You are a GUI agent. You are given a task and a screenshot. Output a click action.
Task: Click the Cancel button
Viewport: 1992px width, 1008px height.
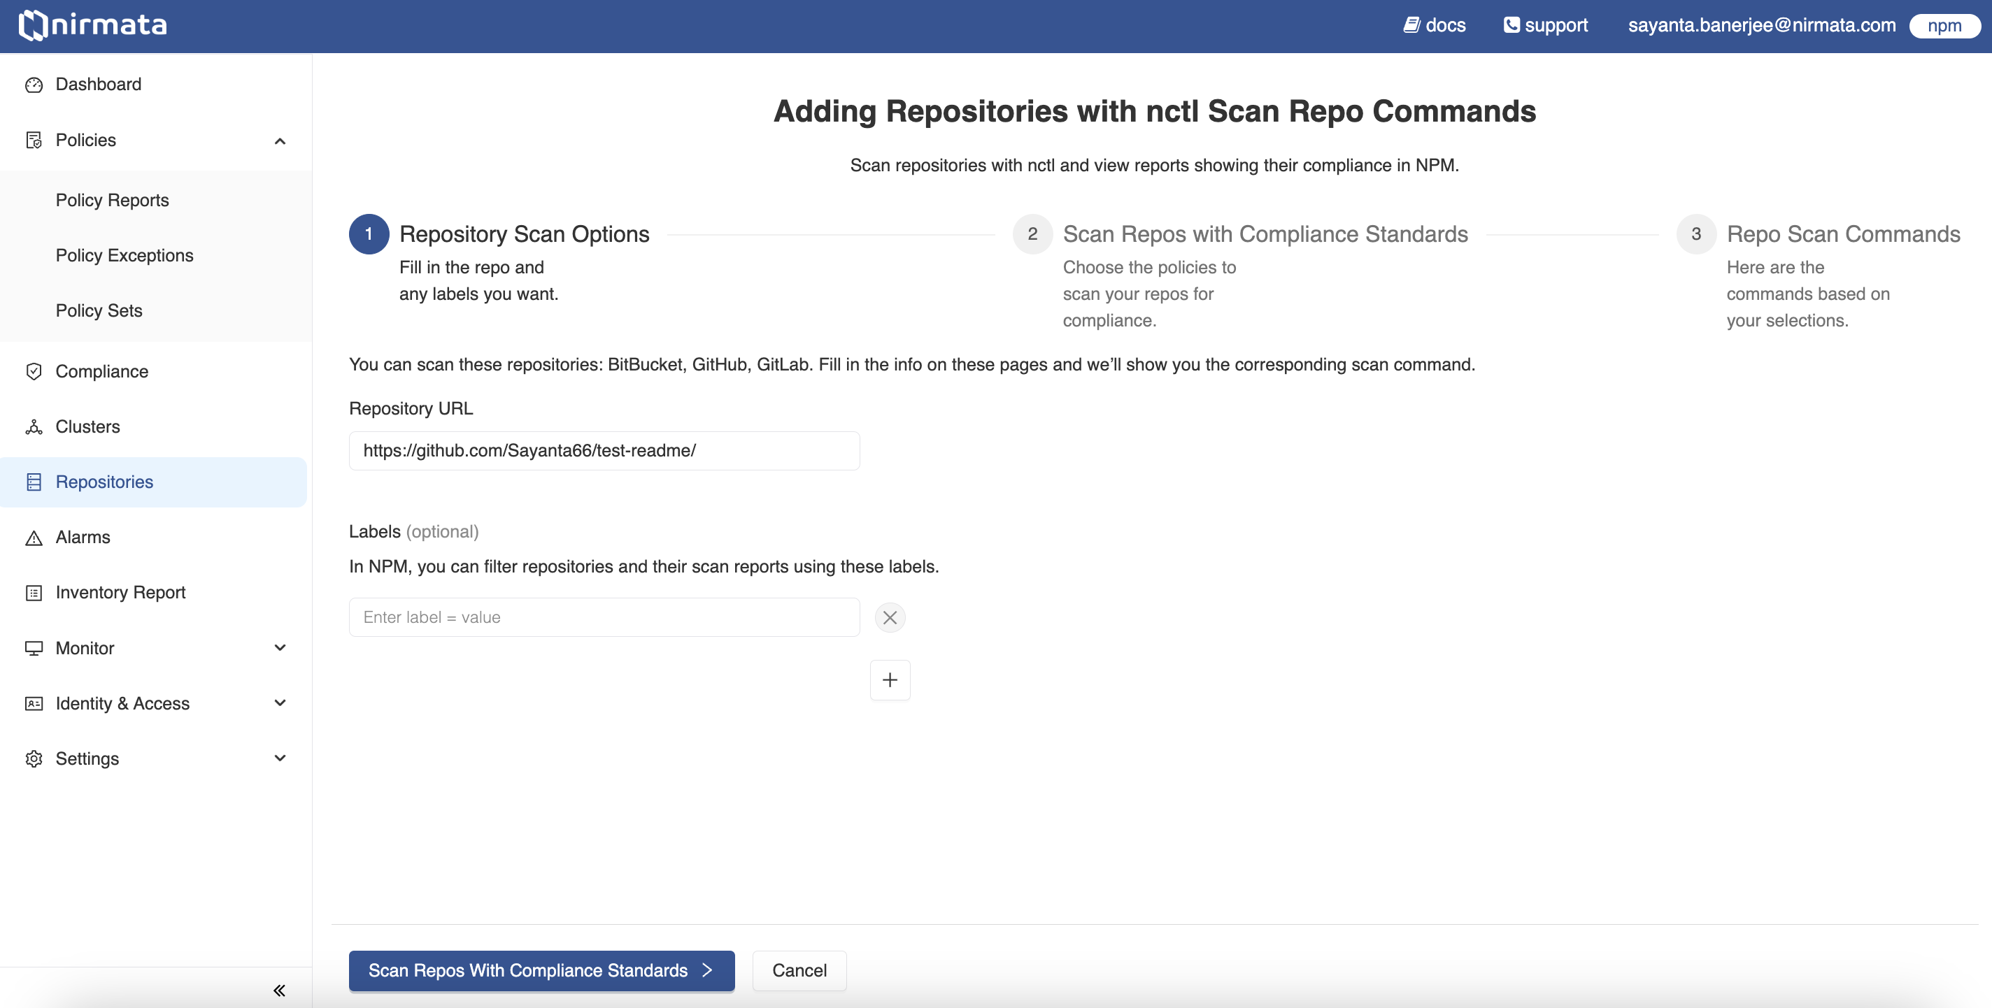tap(799, 971)
